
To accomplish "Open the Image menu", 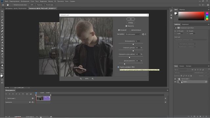I will pyautogui.click(x=25, y=1).
